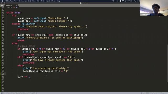
Task: Open the Help menu
Action: point(59,1)
